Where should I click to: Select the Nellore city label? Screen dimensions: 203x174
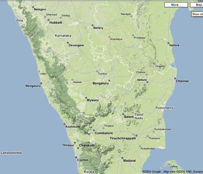pyautogui.click(x=174, y=45)
